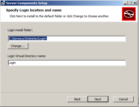Maximize the Server Components Setup window
The height and width of the screenshot is (107, 139).
click(x=130, y=3)
